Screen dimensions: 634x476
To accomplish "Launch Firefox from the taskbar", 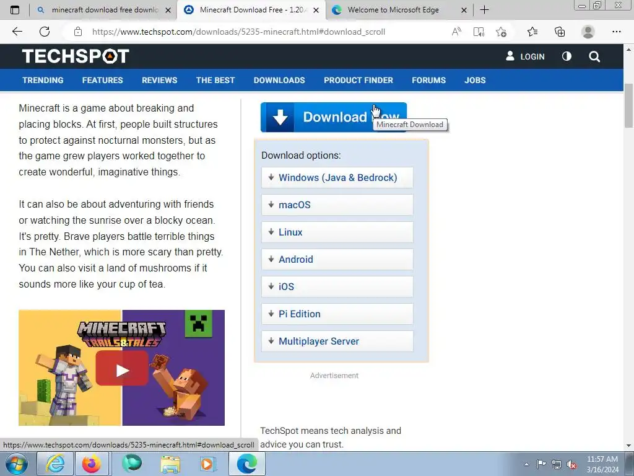I will click(92, 464).
